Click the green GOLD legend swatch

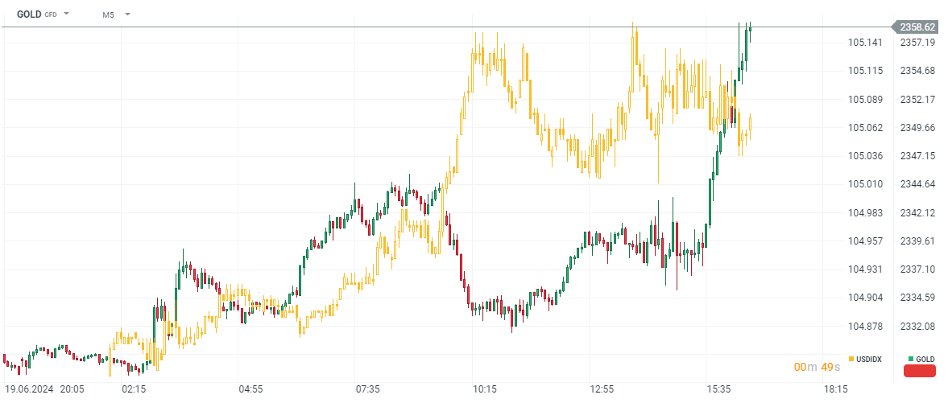(911, 359)
